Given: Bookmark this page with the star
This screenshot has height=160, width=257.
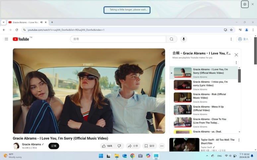Looking at the screenshot, I should coord(231,30).
